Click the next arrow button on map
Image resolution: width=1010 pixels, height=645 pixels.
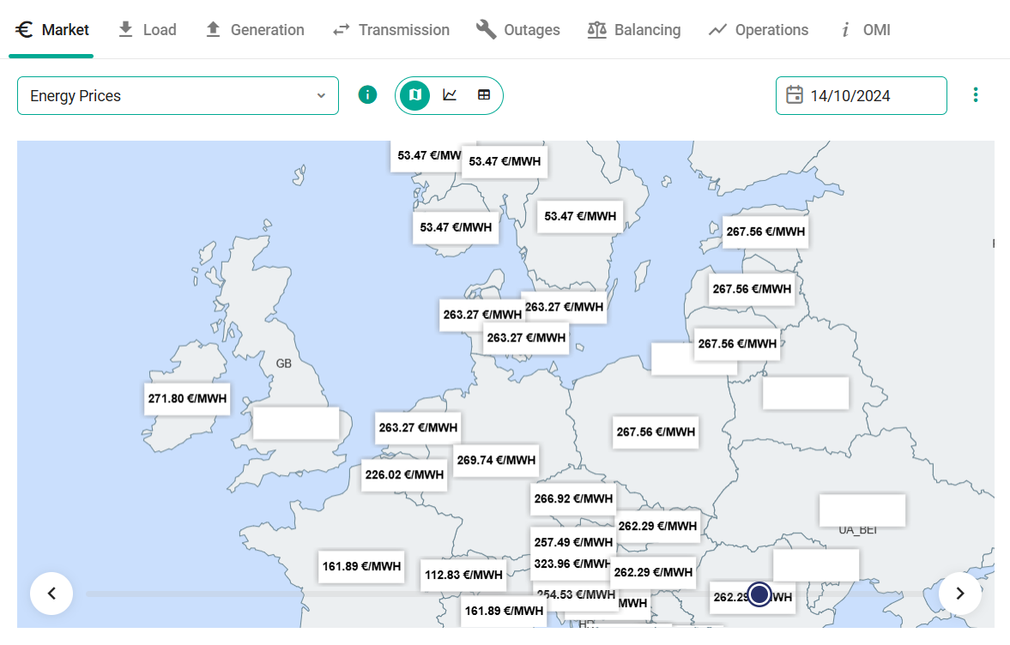point(959,594)
